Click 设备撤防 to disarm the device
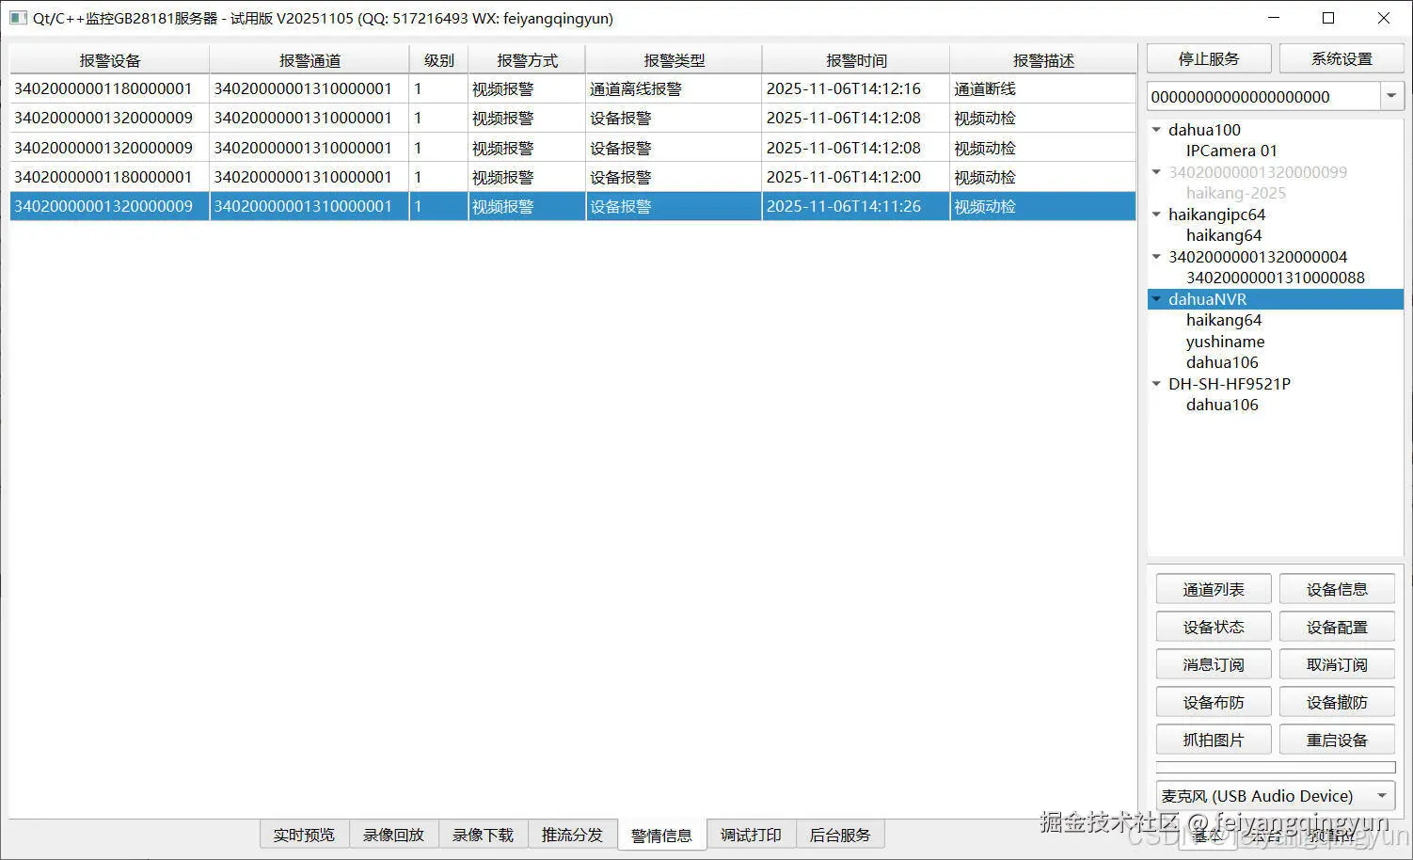This screenshot has height=860, width=1413. tap(1337, 701)
